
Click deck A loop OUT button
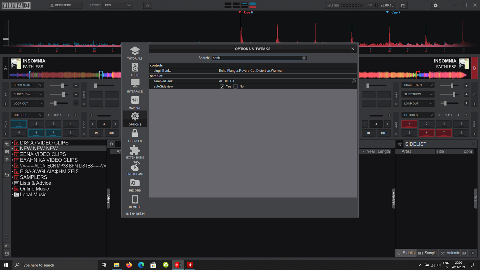click(111, 133)
